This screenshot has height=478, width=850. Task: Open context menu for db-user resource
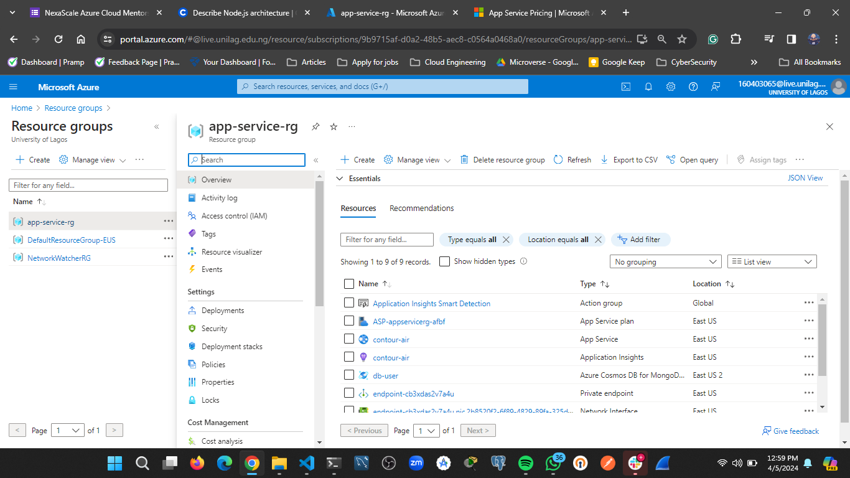(809, 375)
